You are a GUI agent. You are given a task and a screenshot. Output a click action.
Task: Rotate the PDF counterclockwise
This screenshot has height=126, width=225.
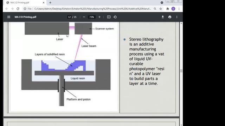click(115, 17)
